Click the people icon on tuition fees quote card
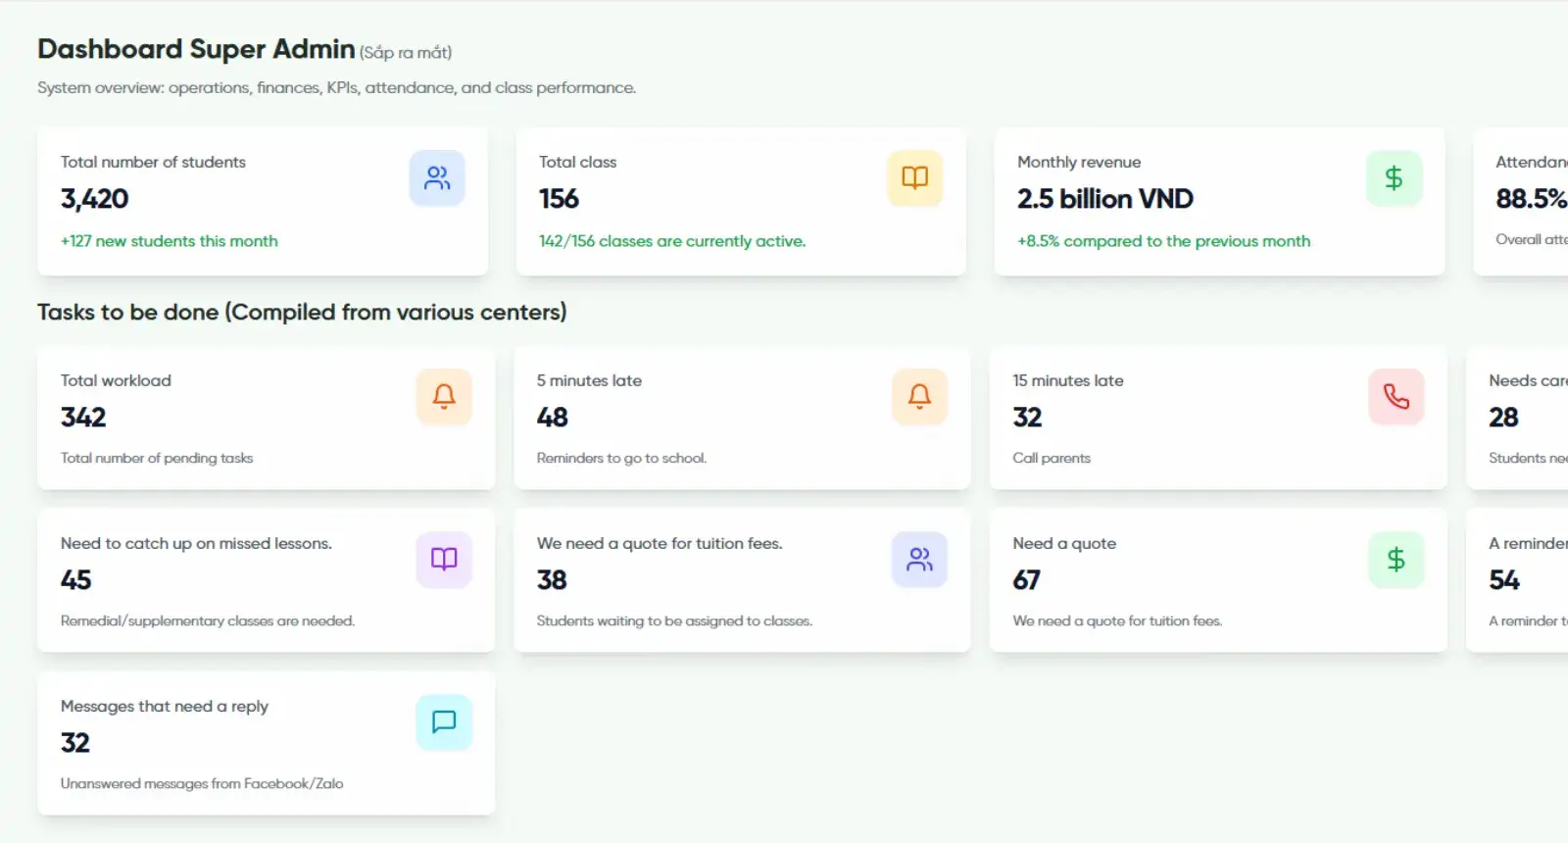1568x843 pixels. coord(919,560)
